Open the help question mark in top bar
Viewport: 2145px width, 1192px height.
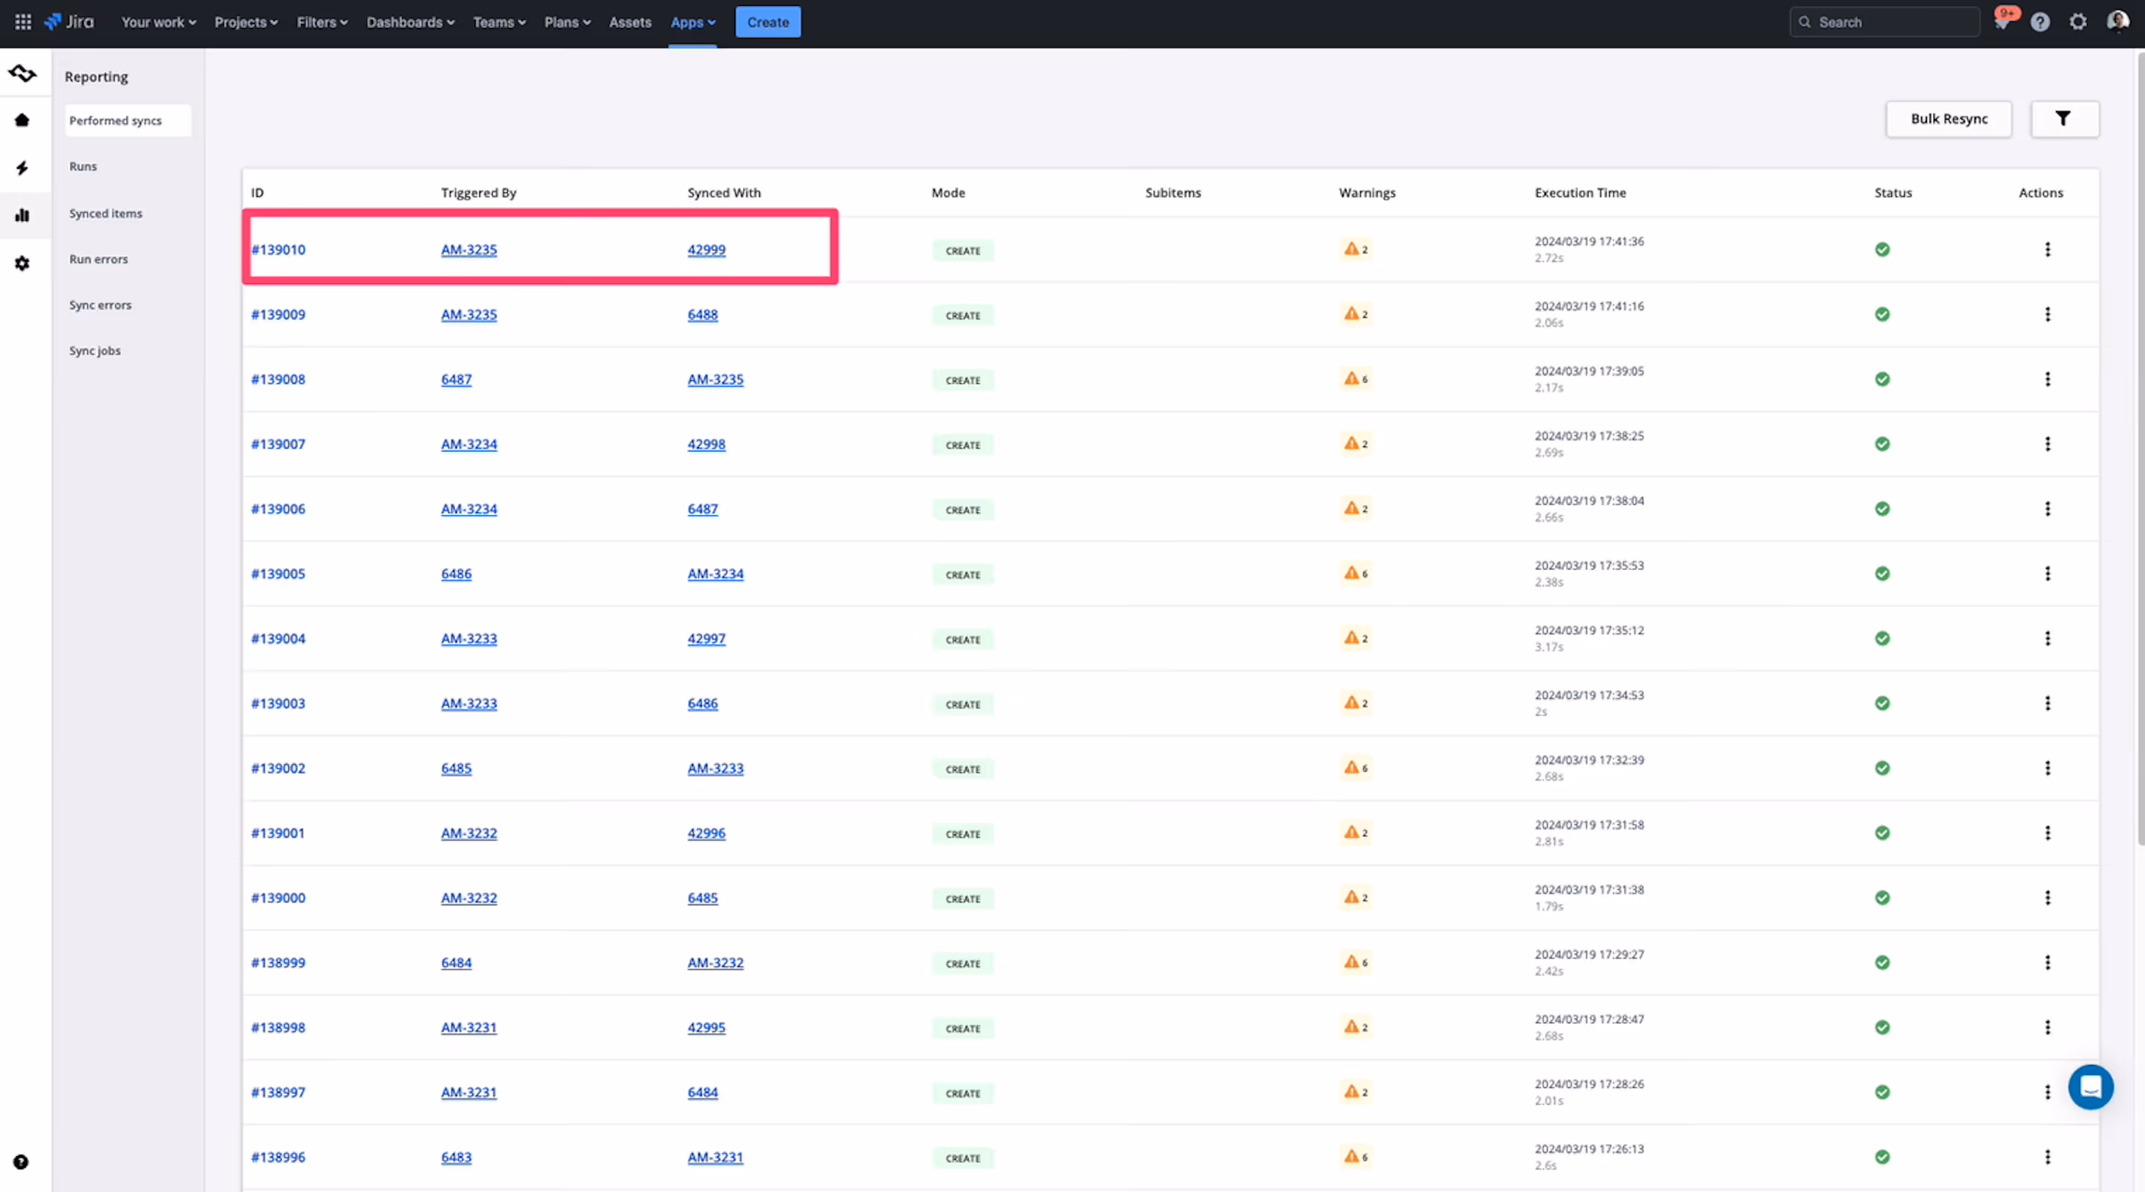point(2039,23)
